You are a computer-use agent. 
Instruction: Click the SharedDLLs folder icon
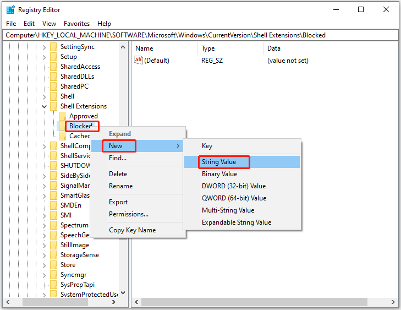tap(54, 77)
